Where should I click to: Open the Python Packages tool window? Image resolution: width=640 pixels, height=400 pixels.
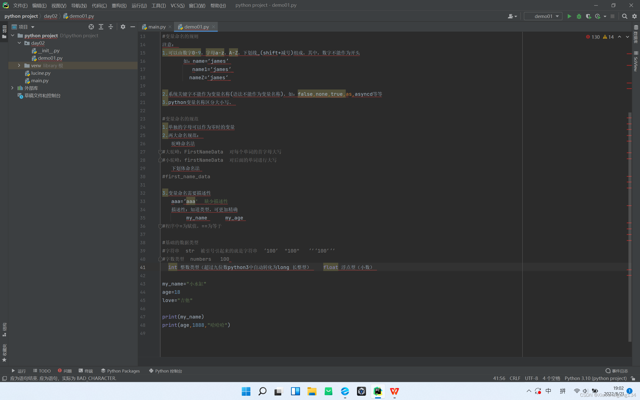(x=120, y=371)
